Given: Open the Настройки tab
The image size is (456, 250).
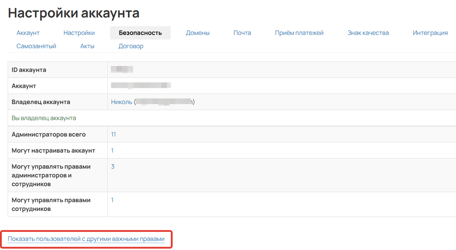Looking at the screenshot, I should pyautogui.click(x=79, y=33).
